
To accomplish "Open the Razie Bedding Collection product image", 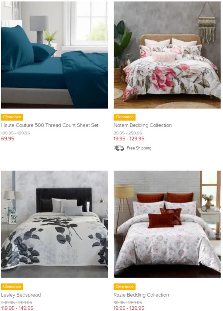I will pyautogui.click(x=167, y=224).
